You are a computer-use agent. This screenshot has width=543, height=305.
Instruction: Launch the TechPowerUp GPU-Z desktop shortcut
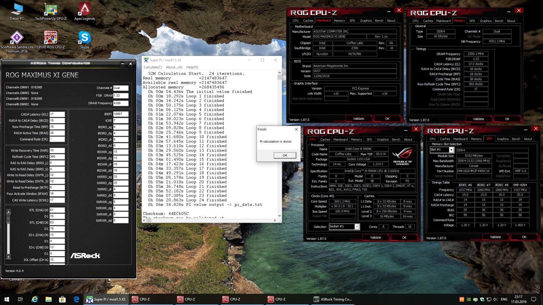point(51,12)
